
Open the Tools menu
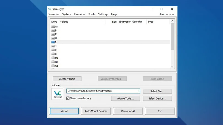(x=92, y=14)
